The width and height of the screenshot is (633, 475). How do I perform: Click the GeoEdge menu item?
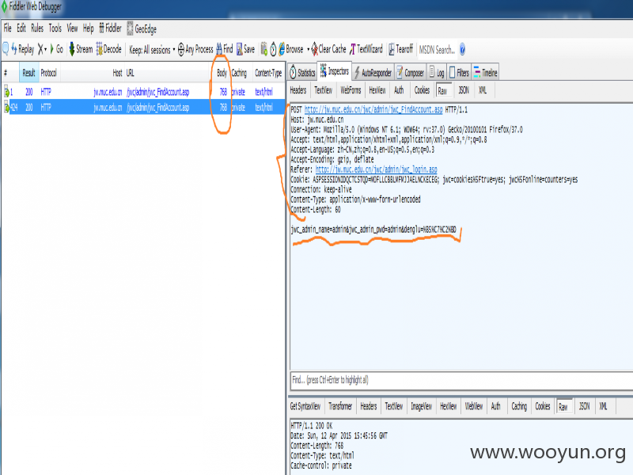(142, 28)
